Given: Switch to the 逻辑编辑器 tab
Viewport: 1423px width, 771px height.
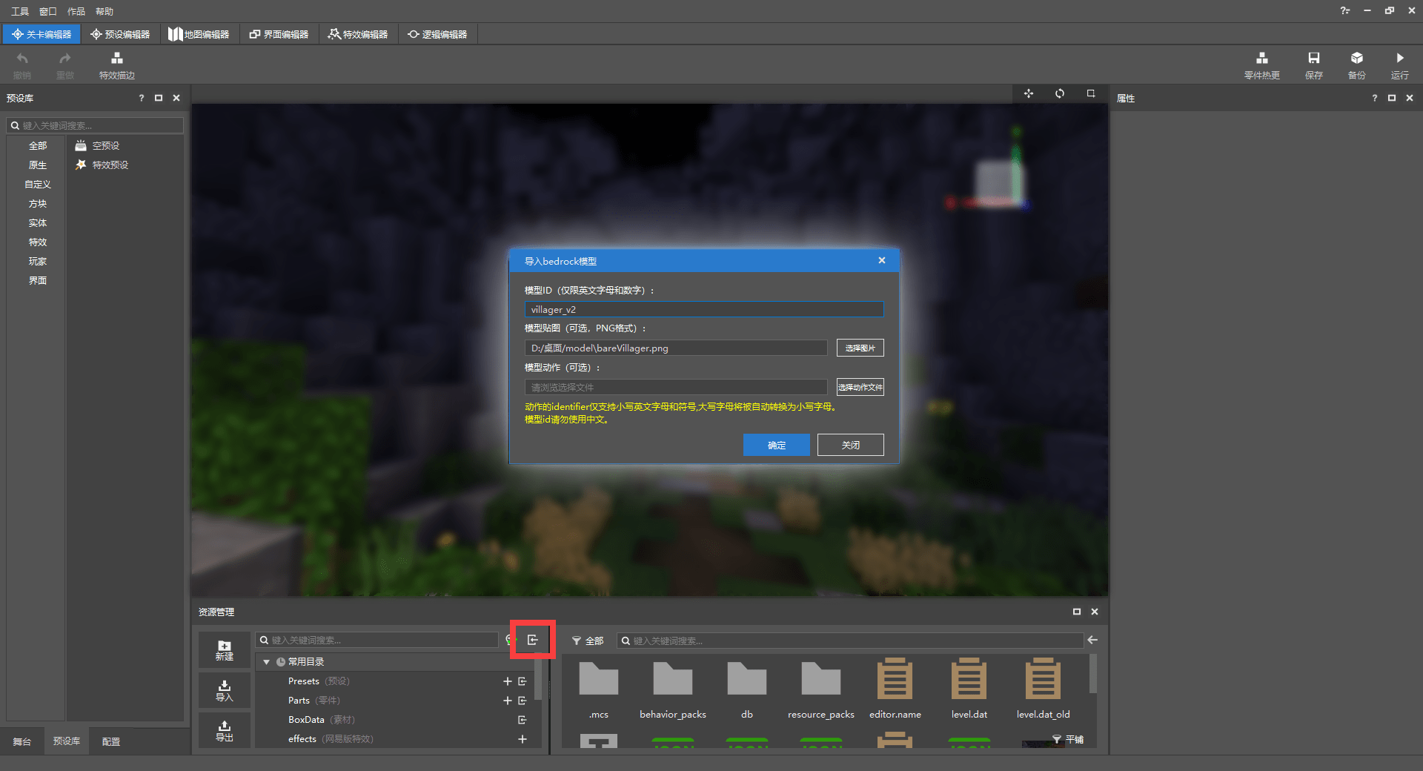Looking at the screenshot, I should tap(437, 34).
